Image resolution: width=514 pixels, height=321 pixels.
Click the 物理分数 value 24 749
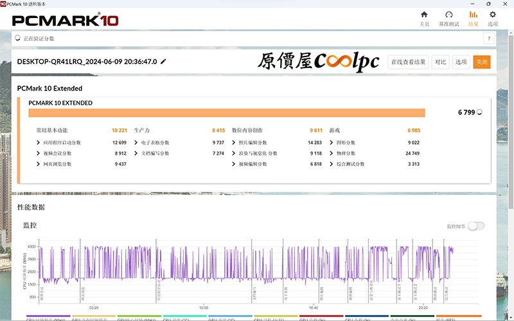click(x=412, y=153)
